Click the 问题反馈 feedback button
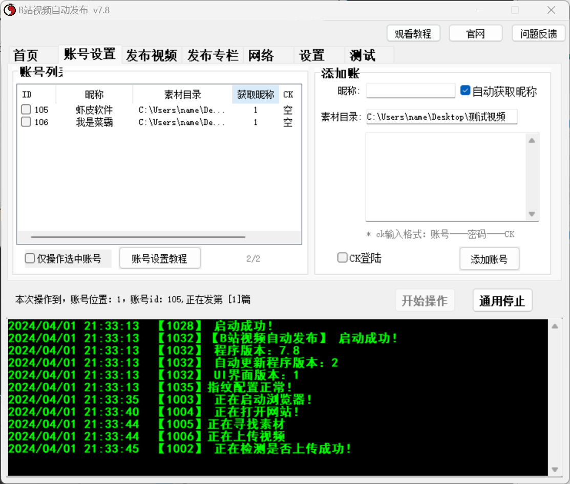This screenshot has width=570, height=484. [538, 34]
